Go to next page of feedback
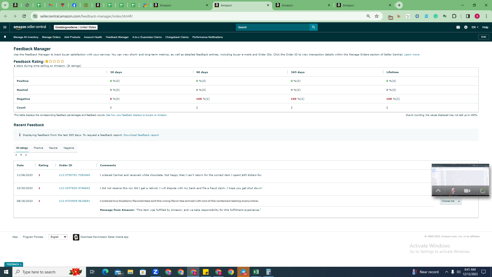The height and width of the screenshot is (277, 492). point(26,155)
